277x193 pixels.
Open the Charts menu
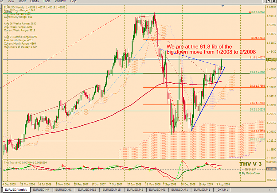(34, 1)
